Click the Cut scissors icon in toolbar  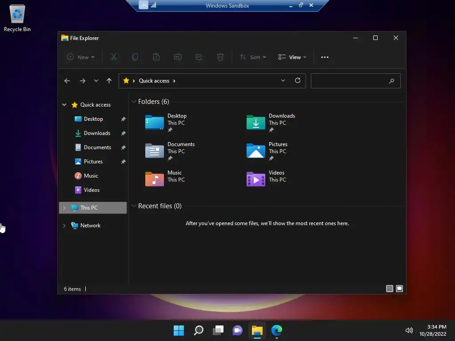tap(114, 57)
